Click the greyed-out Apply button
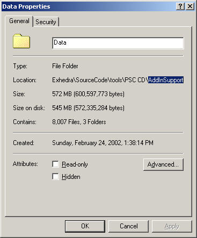Image resolution: width=197 pixels, height=238 pixels. [x=172, y=226]
